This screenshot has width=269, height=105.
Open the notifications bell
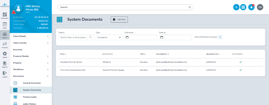point(251,7)
